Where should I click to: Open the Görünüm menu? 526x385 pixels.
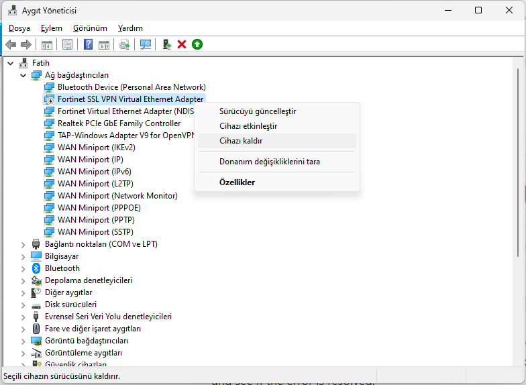(x=90, y=28)
